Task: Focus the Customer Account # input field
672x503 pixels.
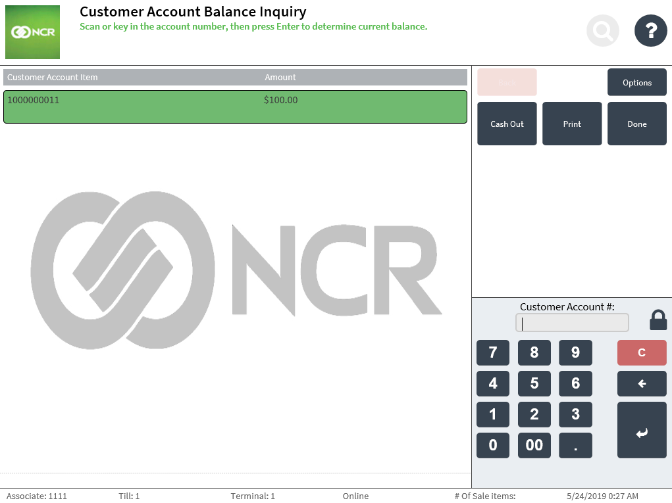Action: click(x=571, y=323)
